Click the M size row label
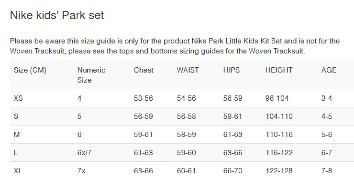Image resolution: width=354 pixels, height=189 pixels. (x=17, y=135)
